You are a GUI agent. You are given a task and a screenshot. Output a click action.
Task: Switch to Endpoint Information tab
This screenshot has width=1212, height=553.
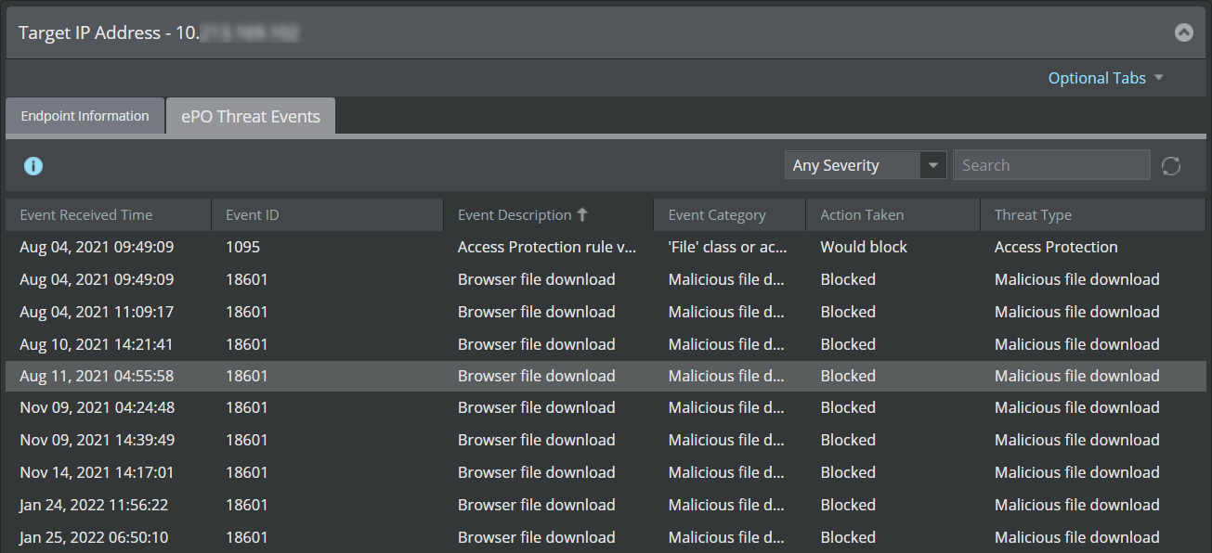[85, 116]
